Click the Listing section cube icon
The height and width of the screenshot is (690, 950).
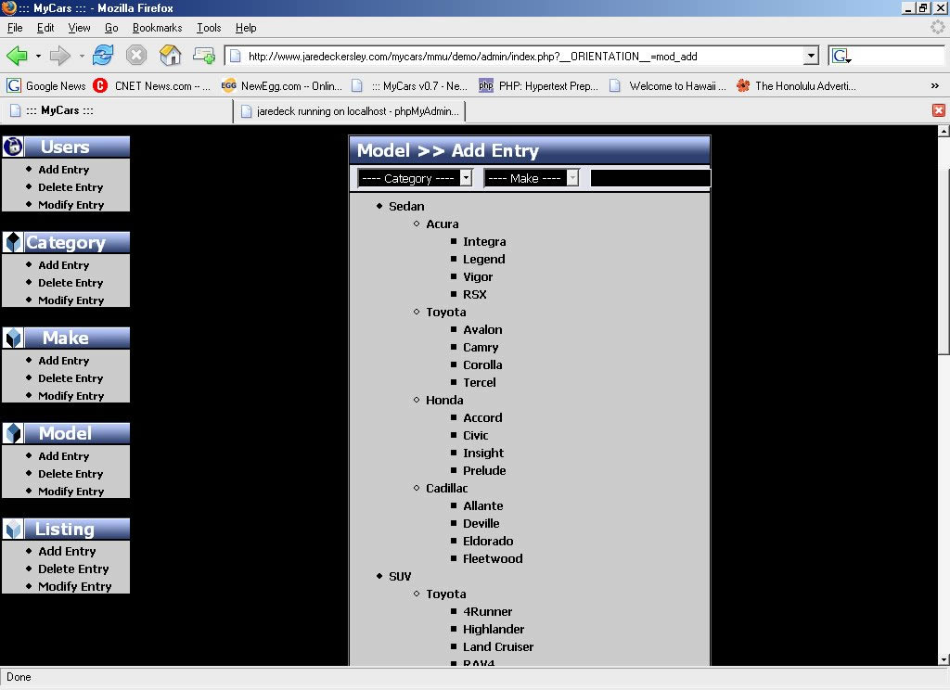(13, 529)
